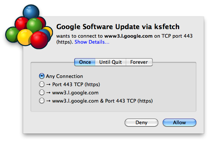
Task: Pick the www3.l.google.com & Port 443 TCP radio option
Action: coord(42,101)
